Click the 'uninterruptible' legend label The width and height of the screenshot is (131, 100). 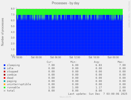coord(19,84)
